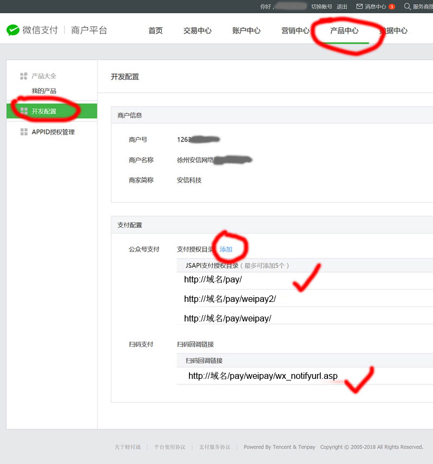Click the 微信支付 brand text
This screenshot has width=433, height=464.
[x=40, y=30]
